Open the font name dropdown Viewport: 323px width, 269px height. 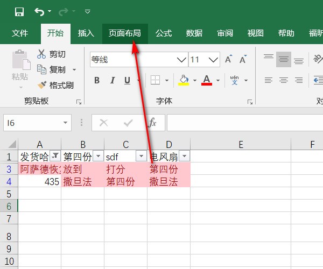(181, 60)
